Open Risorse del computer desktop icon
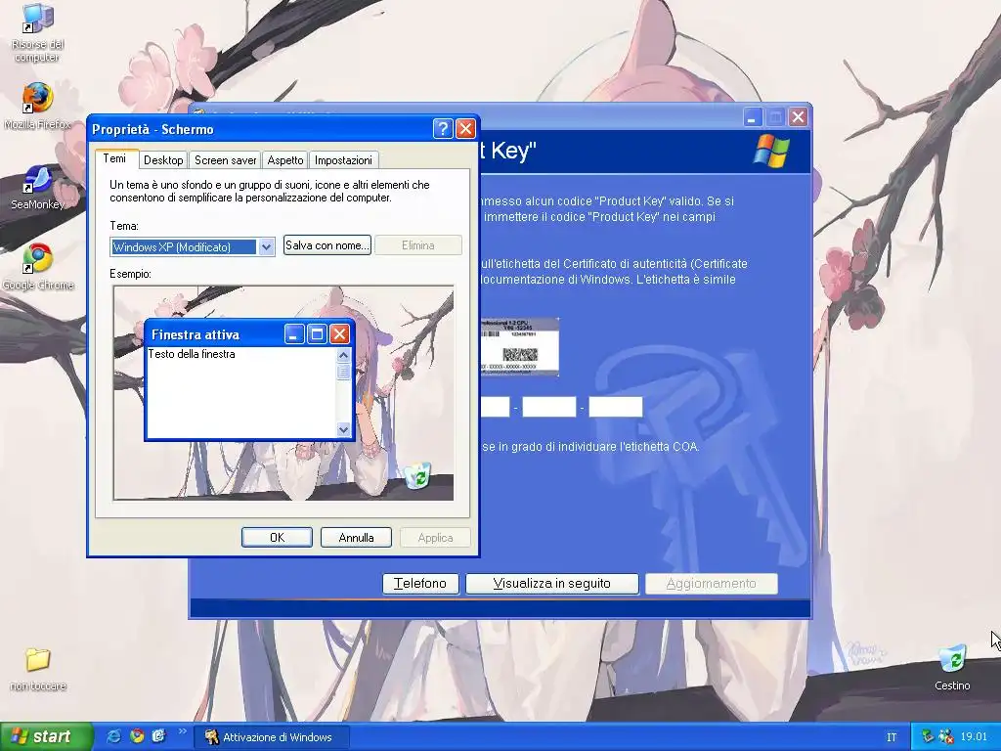 [x=38, y=32]
